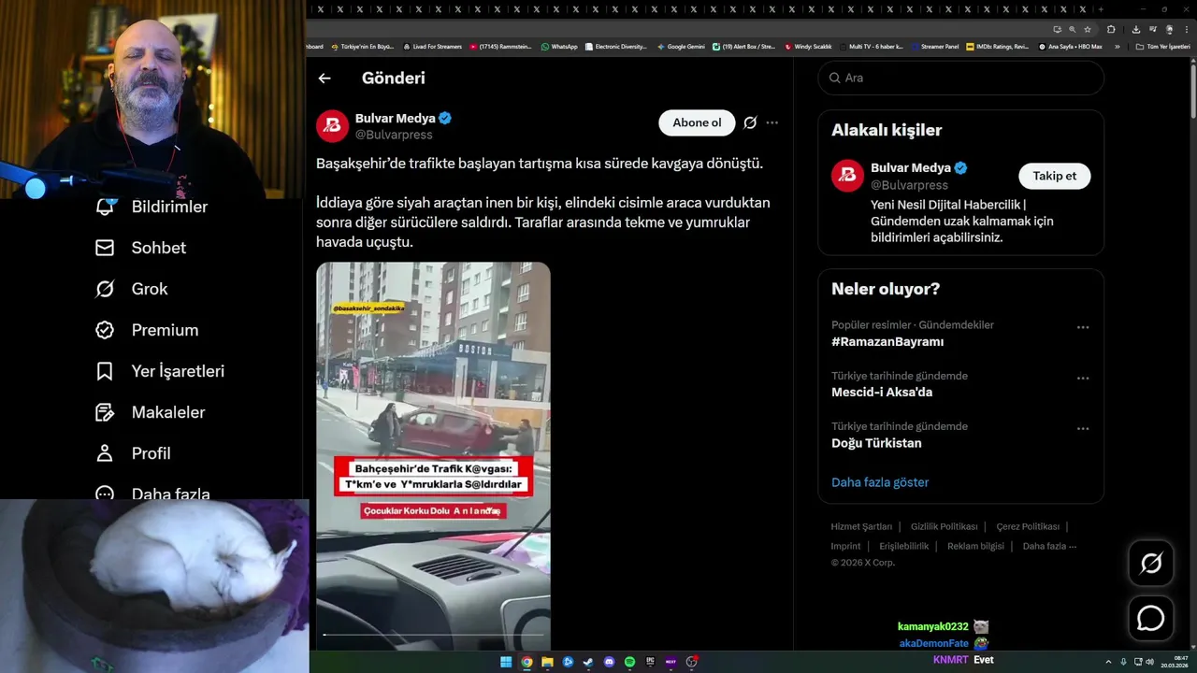Open the floating chat messages button
This screenshot has width=1197, height=673.
tap(1150, 619)
